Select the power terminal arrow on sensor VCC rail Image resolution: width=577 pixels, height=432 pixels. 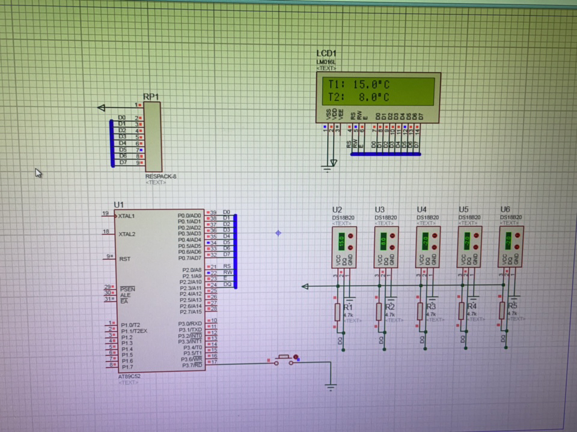click(305, 286)
